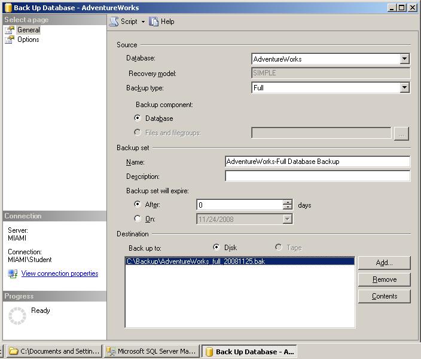
Task: Click the Contents button
Action: click(x=384, y=296)
